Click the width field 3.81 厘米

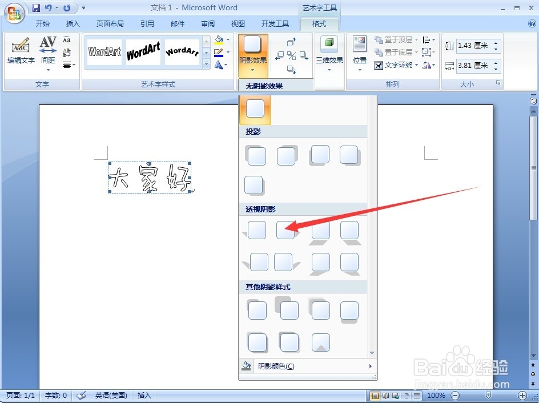(474, 66)
